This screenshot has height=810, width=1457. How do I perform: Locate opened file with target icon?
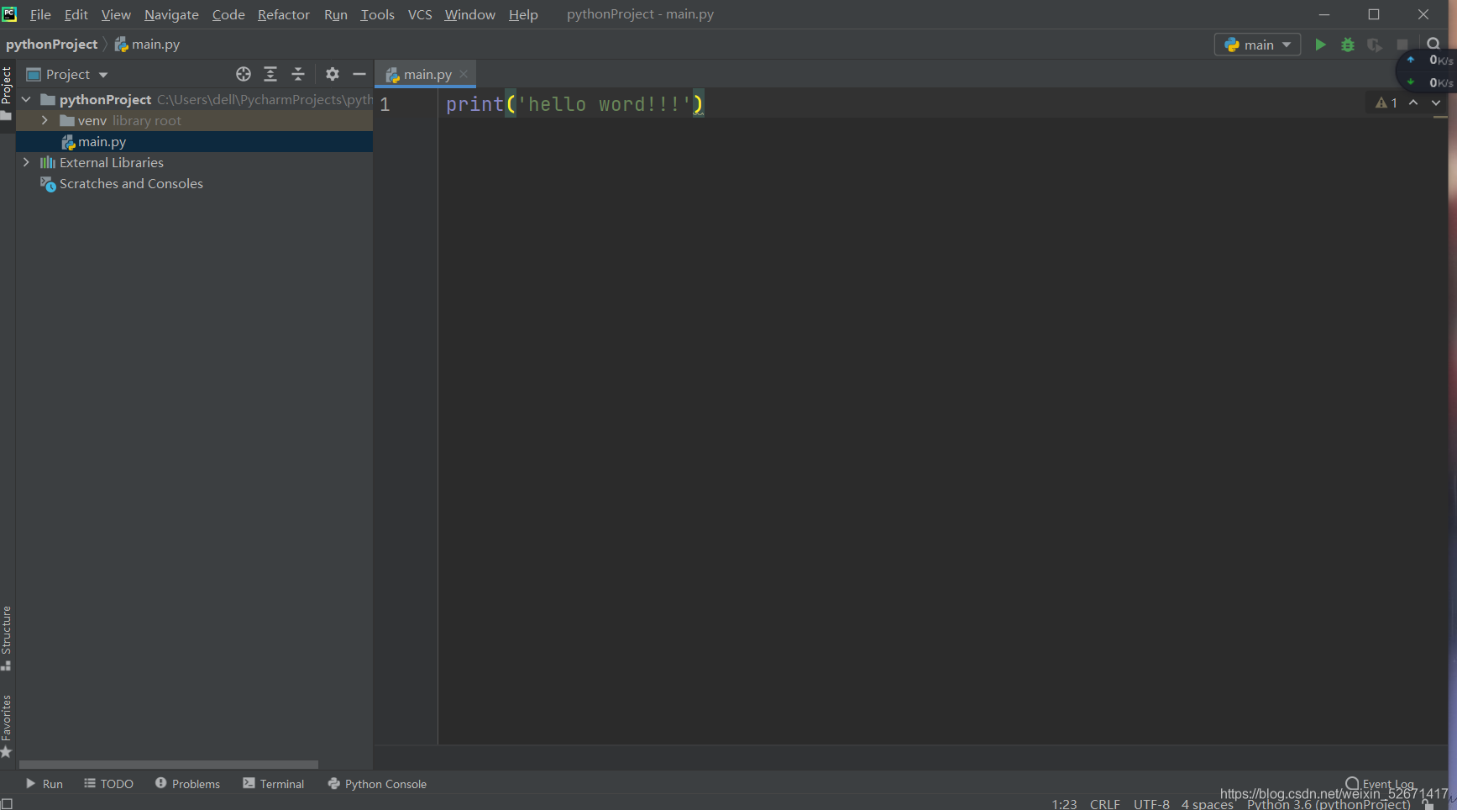click(244, 74)
